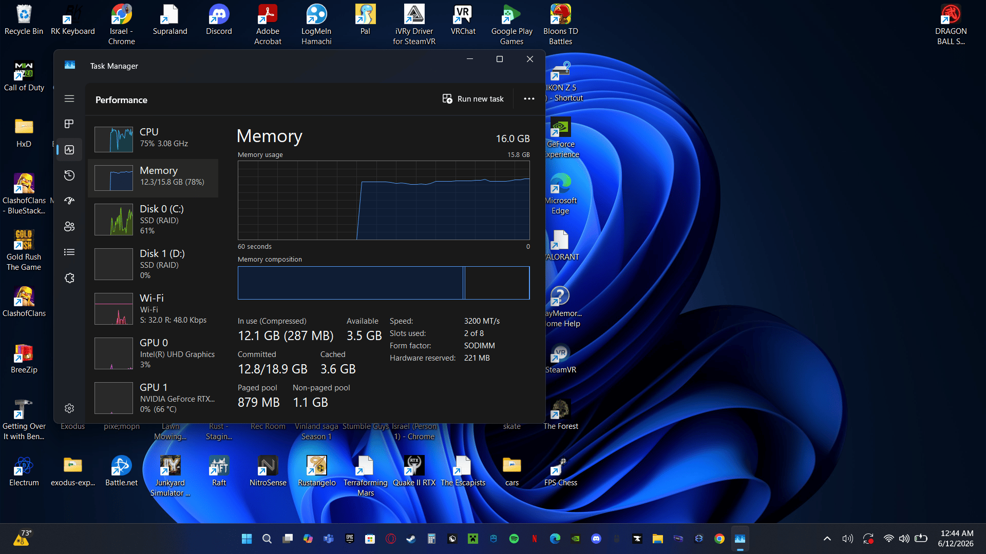This screenshot has height=554, width=986.
Task: Open Steam from the taskbar
Action: pos(411,539)
